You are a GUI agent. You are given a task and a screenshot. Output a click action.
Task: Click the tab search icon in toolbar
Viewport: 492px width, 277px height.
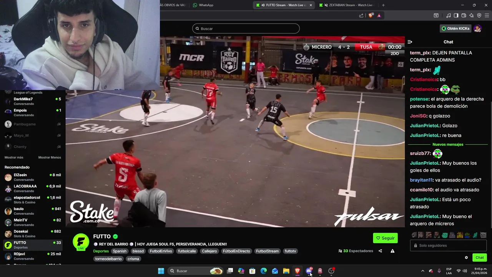(436, 15)
